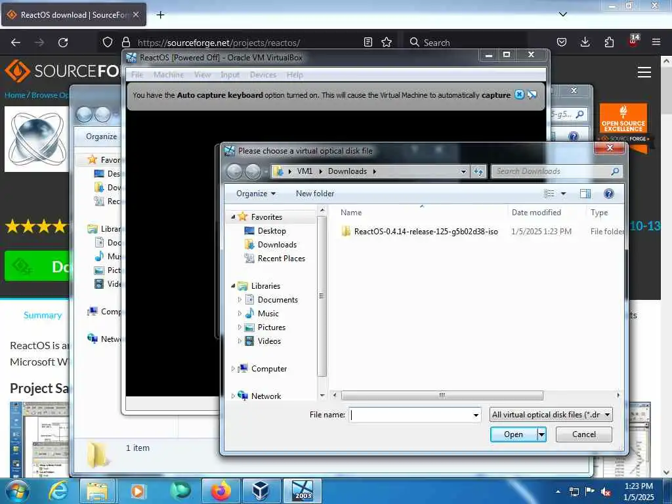672x504 pixels.
Task: Open Firefox Downloads panel
Action: (585, 42)
